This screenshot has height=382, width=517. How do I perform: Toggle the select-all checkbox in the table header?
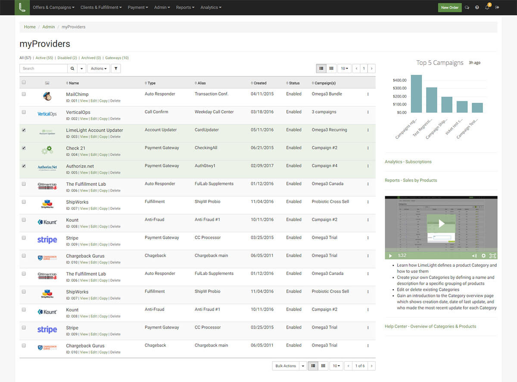(x=24, y=83)
